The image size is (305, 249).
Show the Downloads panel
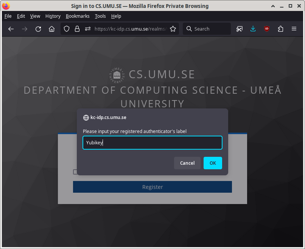[x=253, y=29]
